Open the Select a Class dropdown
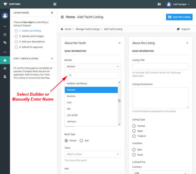Screen dimensions: 196x174 tap(92, 154)
